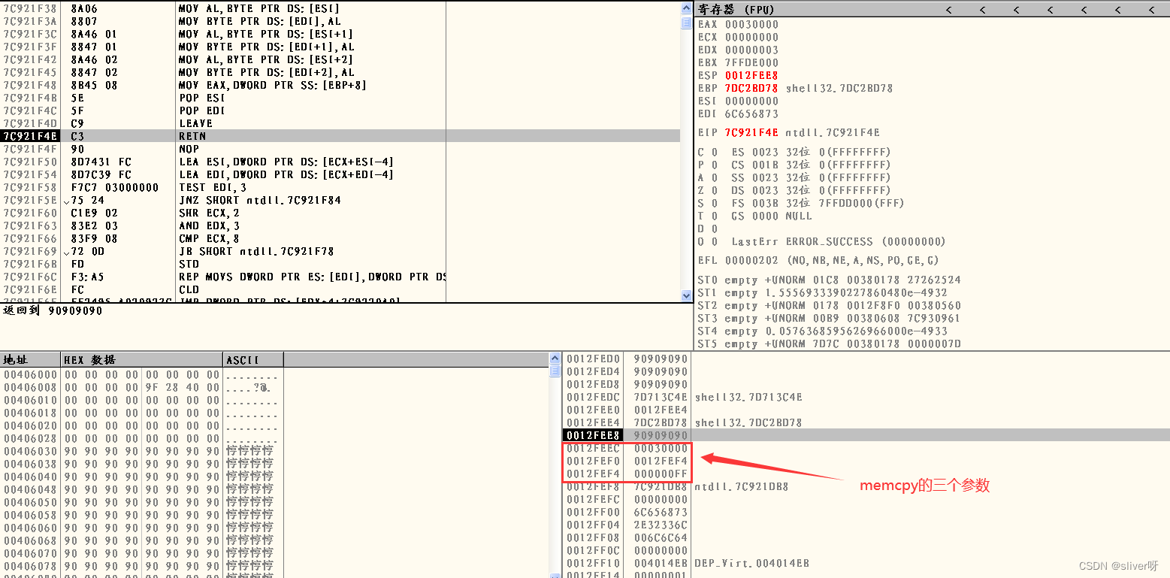Viewport: 1170px width, 578px height.
Task: Click the leftmost view-cycle arrow on the registers panel
Action: pyautogui.click(x=948, y=10)
